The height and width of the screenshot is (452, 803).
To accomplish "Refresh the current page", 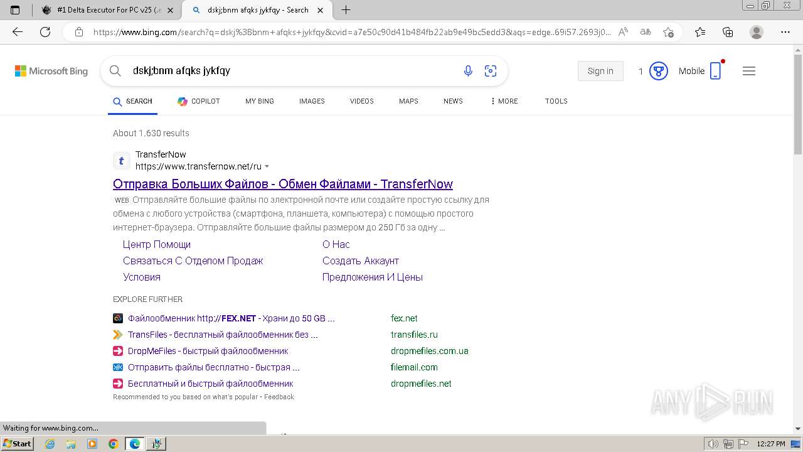I will 45,32.
